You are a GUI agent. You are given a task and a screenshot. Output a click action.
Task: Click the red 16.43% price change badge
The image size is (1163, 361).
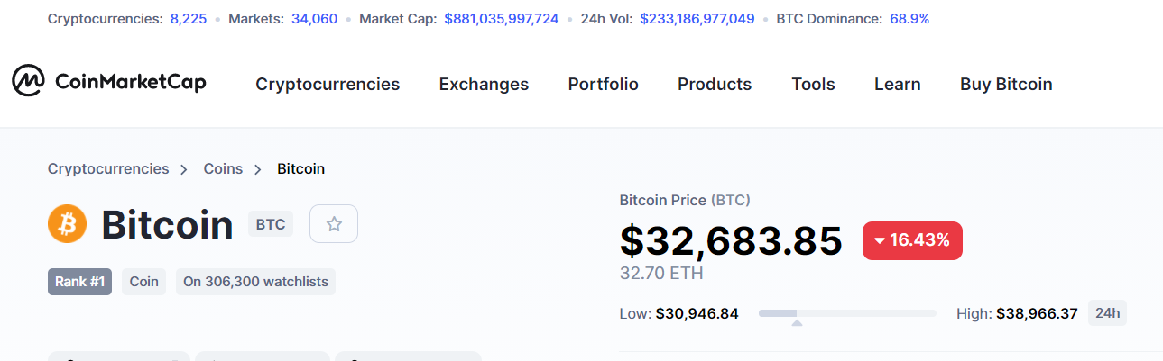[912, 240]
